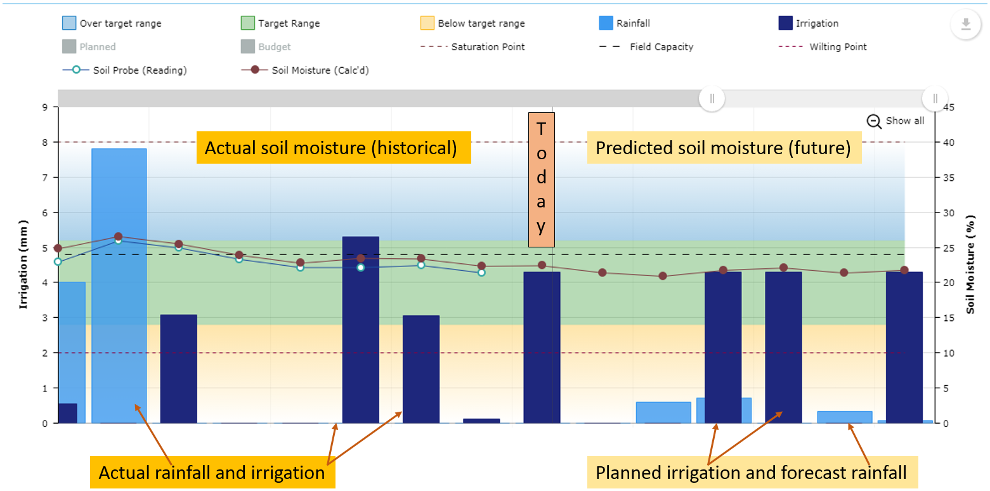Viewport: 990px width, 491px height.
Task: Click the right range slider handle
Action: 935,98
